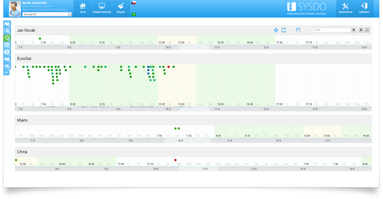Clear the search with the X button
This screenshot has width=383, height=199.
pos(354,30)
